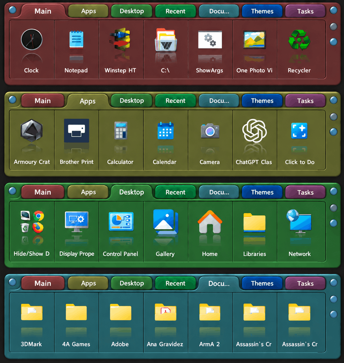This screenshot has height=363, width=344.
Task: Click Hide/Show D desktop icons item
Action: [32, 222]
